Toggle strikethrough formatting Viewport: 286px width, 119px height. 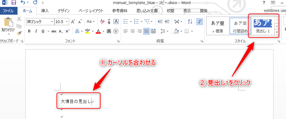(54, 31)
